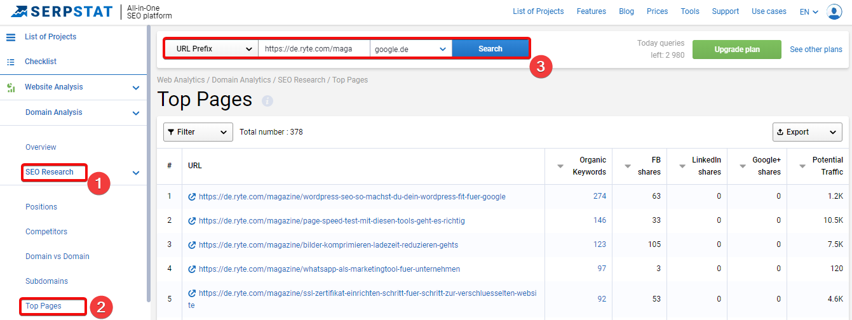852x320 pixels.
Task: Sort by FB shares column arrow
Action: 628,166
